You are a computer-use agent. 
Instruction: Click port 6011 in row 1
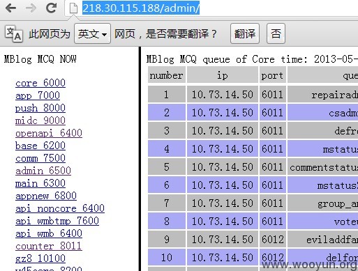tap(273, 94)
